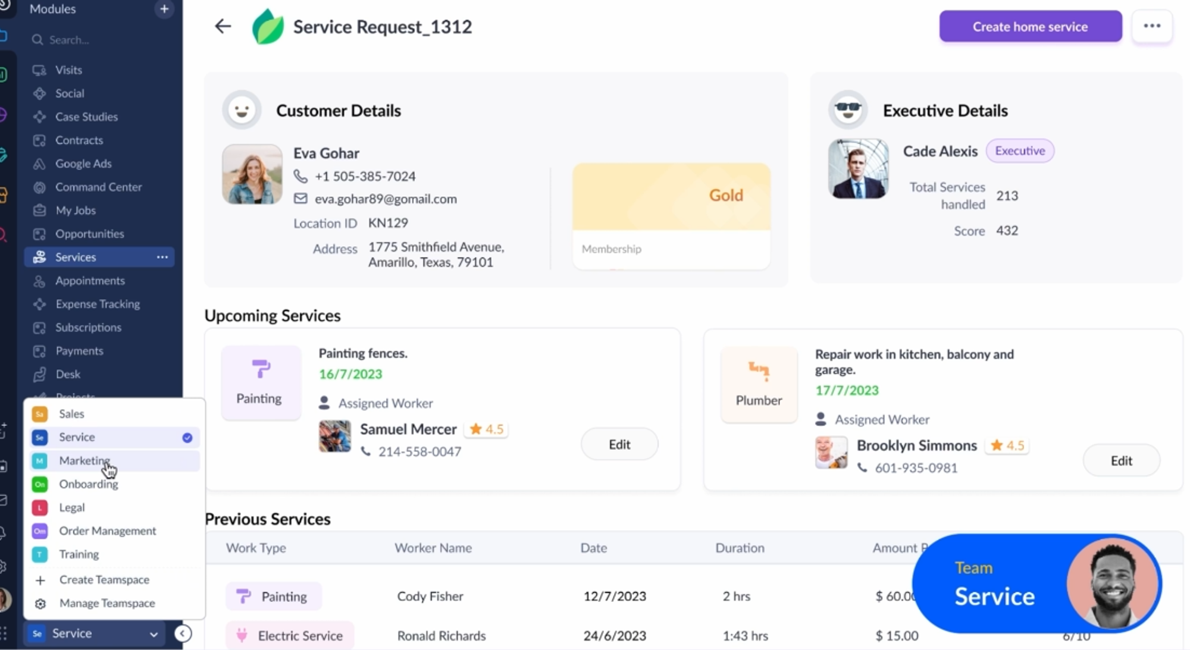Click Electric Service tag
1190x650 pixels.
pos(290,636)
